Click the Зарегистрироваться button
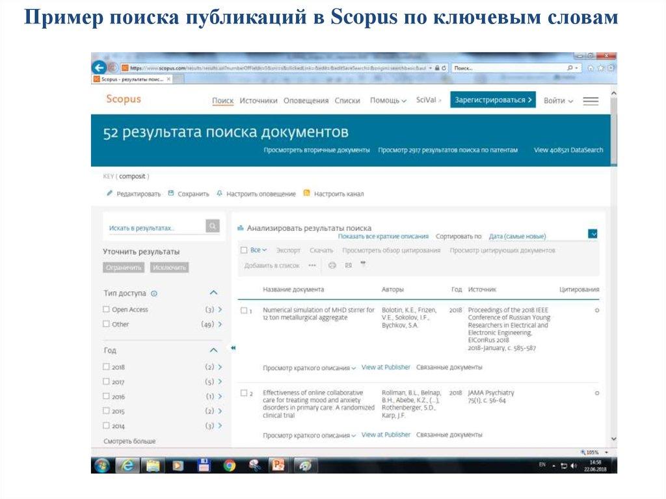666x499 pixels. [493, 100]
